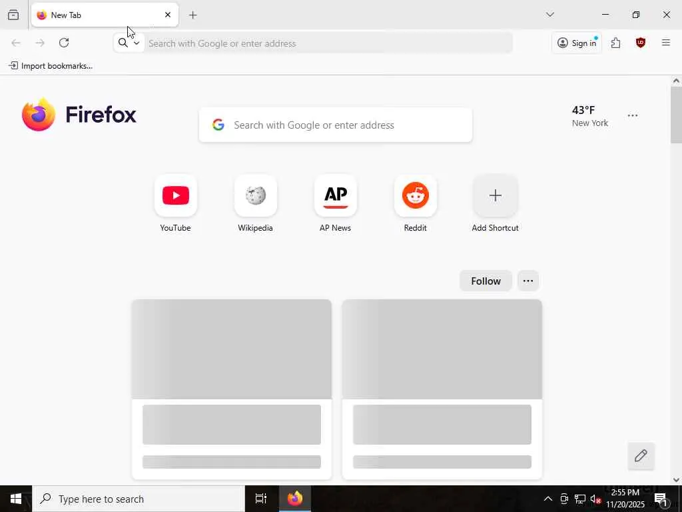Image resolution: width=682 pixels, height=512 pixels.
Task: Open the taskbar clock and date
Action: [625, 499]
